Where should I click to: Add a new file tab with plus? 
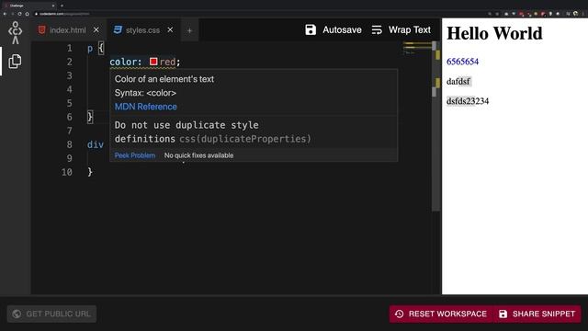pos(189,30)
